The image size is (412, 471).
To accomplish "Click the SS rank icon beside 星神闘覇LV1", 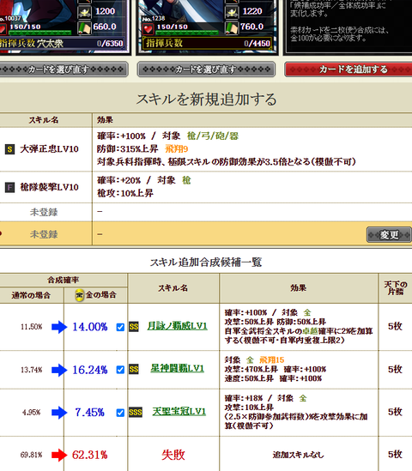I will [134, 370].
